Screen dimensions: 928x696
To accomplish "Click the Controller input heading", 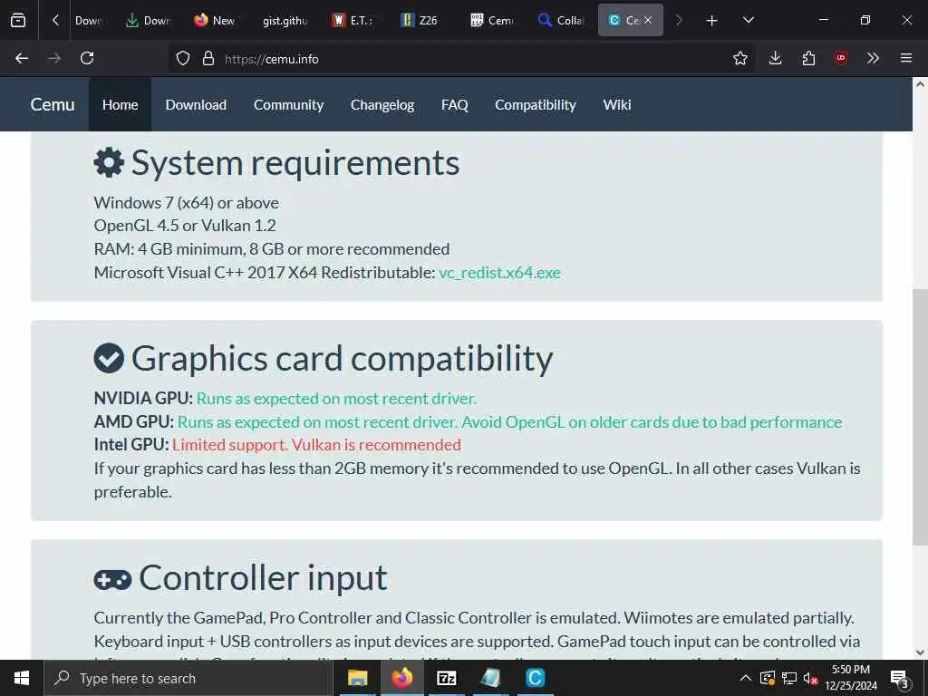I will [x=264, y=577].
